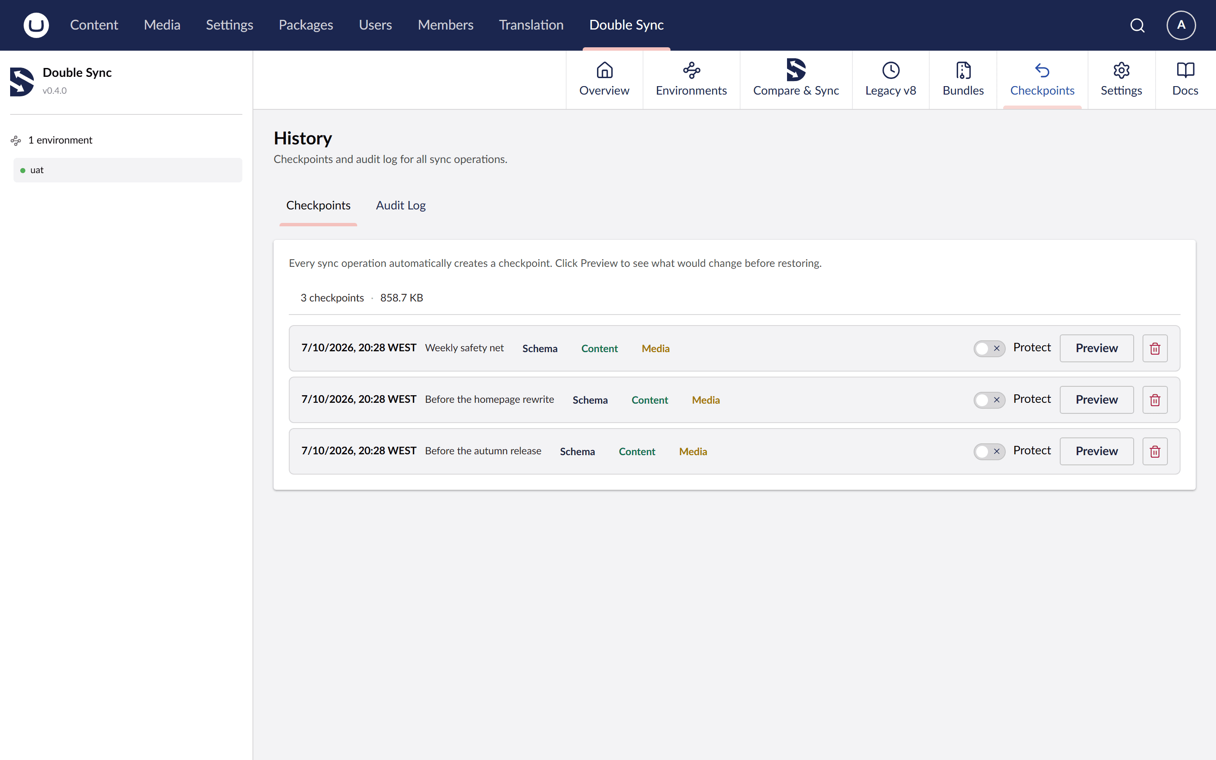This screenshot has height=760, width=1216.
Task: Click the '3 checkpoints' count text
Action: [332, 298]
